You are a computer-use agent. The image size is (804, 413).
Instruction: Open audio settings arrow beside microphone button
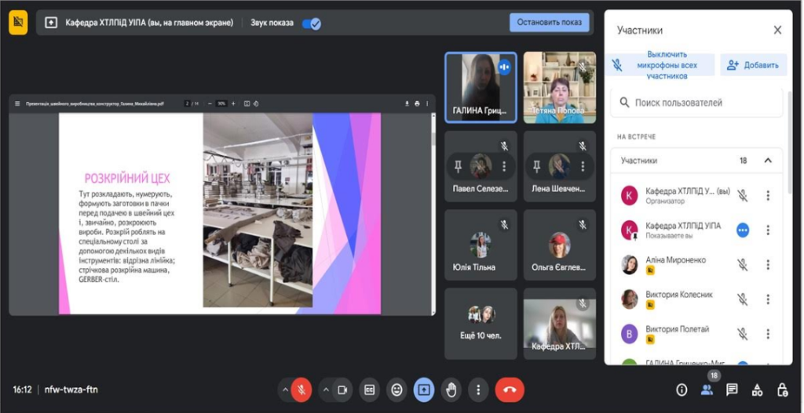[x=284, y=390]
